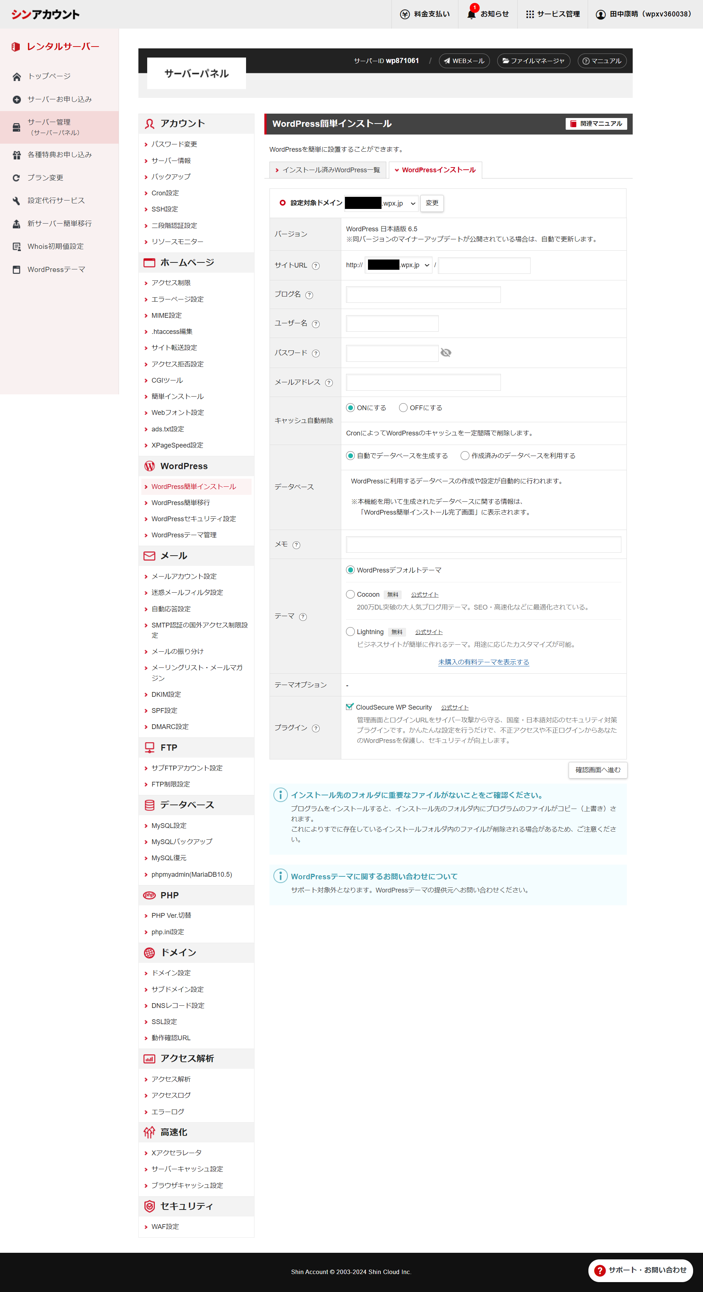703x1292 pixels.
Task: Click help icon next to サイトURL
Action: coord(316,266)
